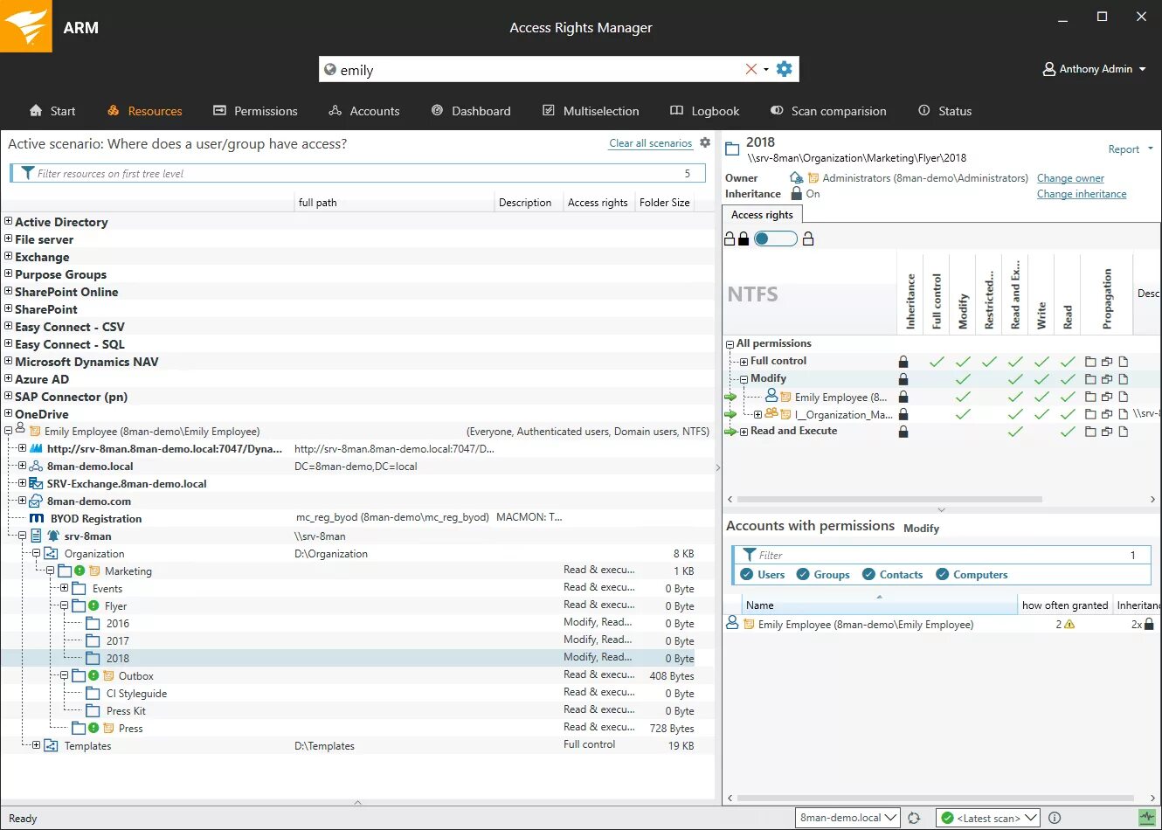Select the Access rights tab
Viewport: 1162px width, 830px height.
coord(762,215)
